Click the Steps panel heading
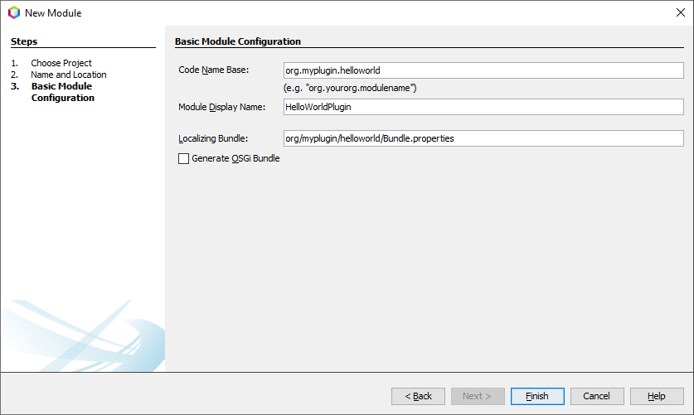The width and height of the screenshot is (694, 415). (24, 41)
